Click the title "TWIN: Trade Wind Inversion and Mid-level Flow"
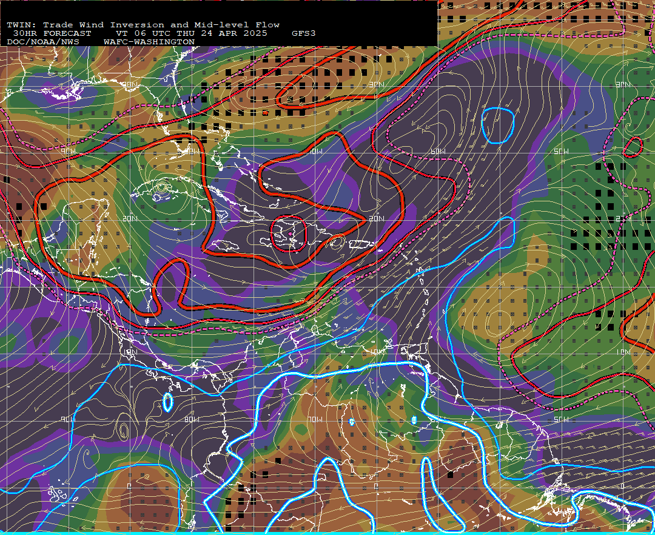655x535 pixels. click(143, 25)
